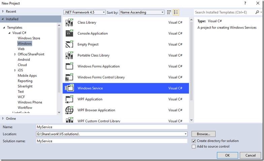This screenshot has height=161, width=264.
Task: Select the Silverlight category
Action: pyautogui.click(x=25, y=87)
